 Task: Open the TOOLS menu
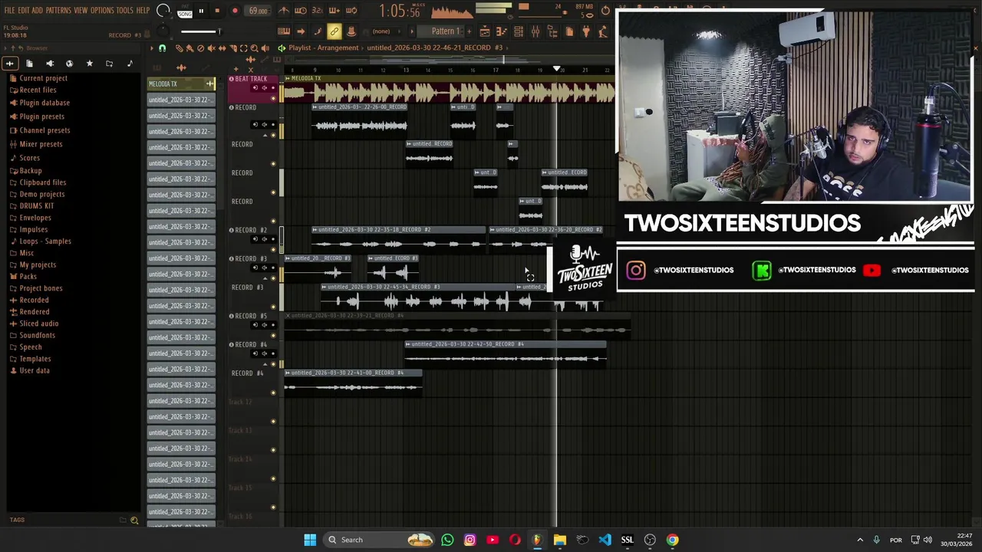pyautogui.click(x=125, y=11)
